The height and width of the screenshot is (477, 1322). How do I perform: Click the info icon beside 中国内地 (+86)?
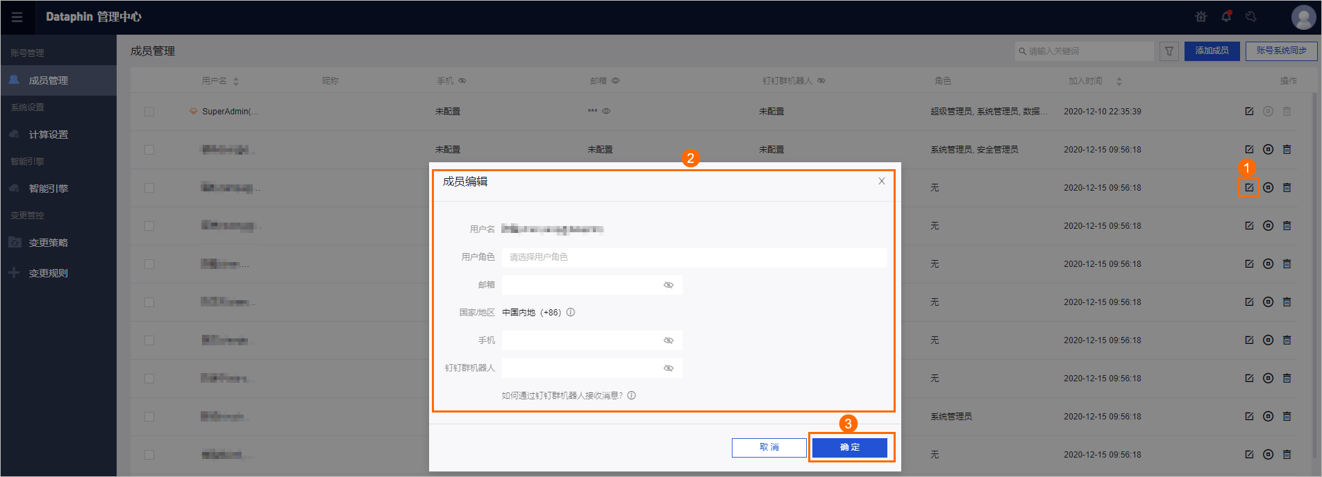tap(571, 313)
